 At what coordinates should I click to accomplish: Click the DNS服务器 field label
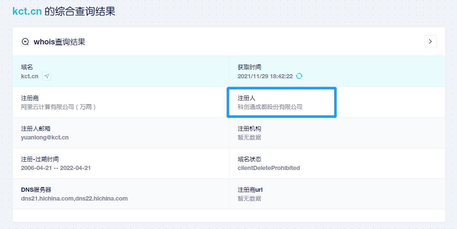[36, 190]
